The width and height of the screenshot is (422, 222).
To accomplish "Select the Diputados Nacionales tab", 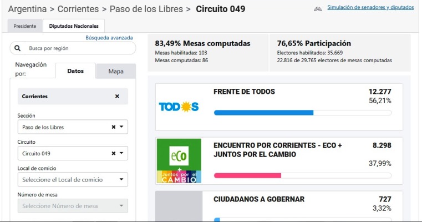I will click(x=74, y=26).
